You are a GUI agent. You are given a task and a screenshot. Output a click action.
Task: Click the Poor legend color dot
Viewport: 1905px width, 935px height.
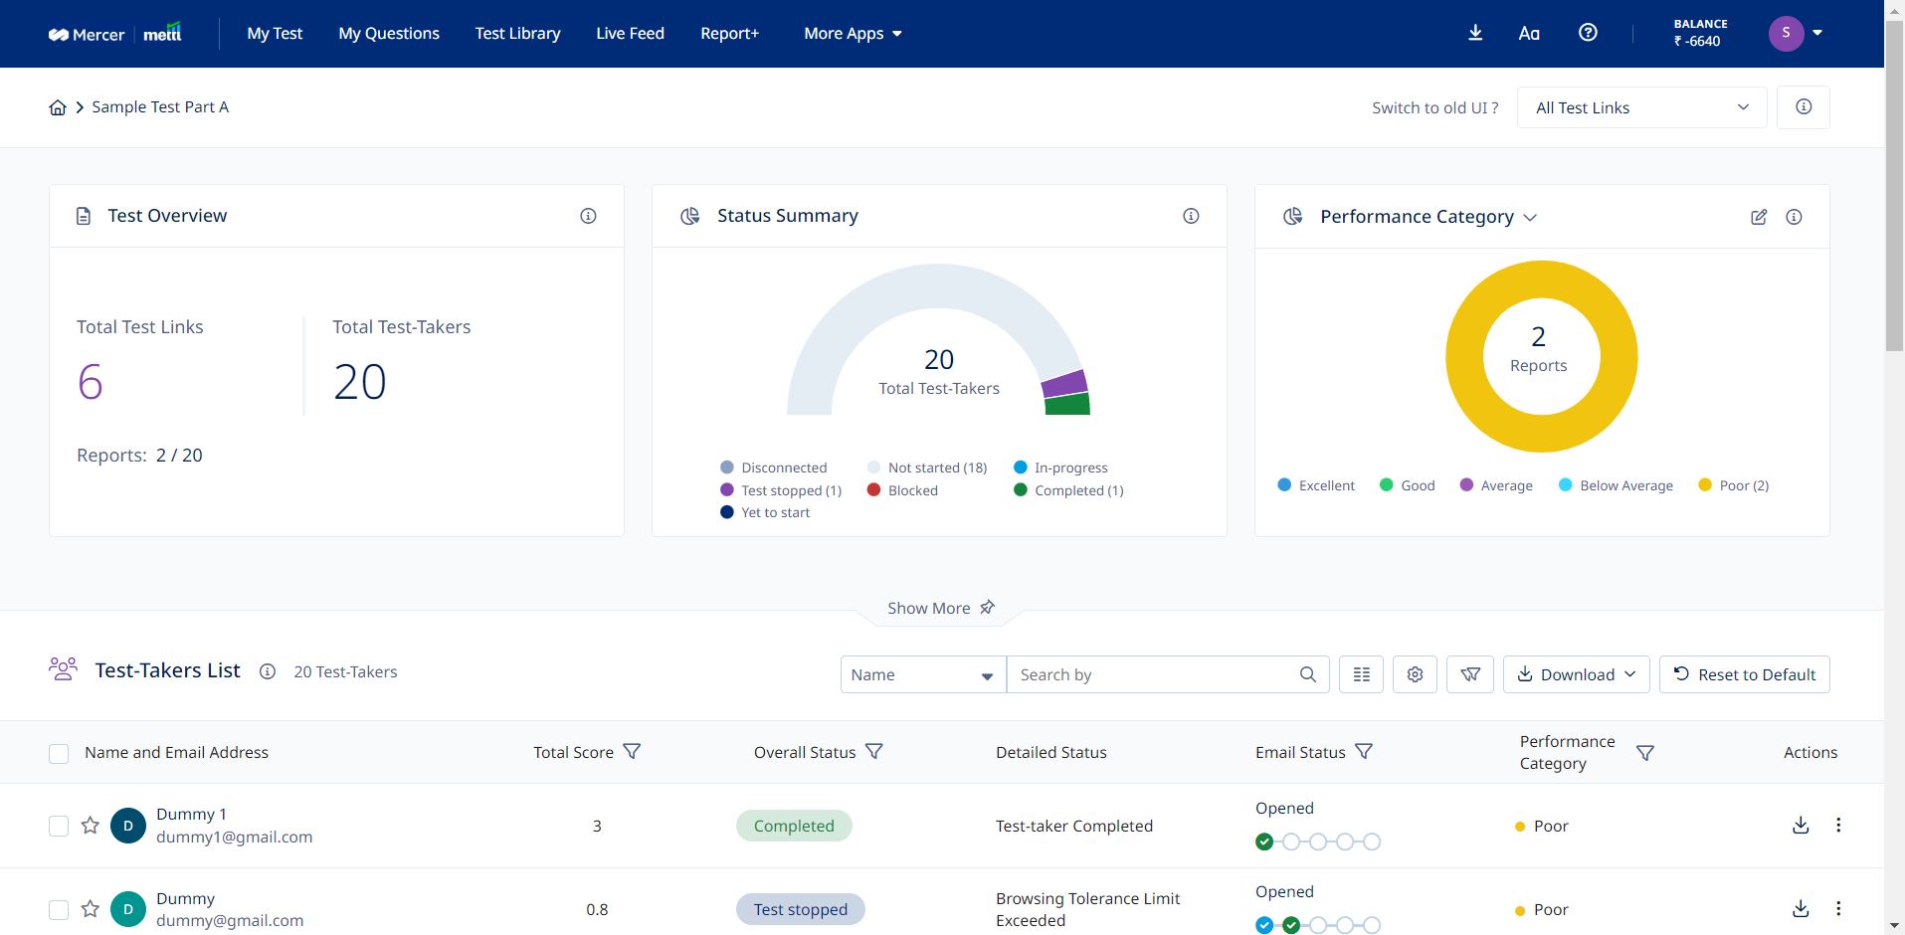click(x=1705, y=485)
